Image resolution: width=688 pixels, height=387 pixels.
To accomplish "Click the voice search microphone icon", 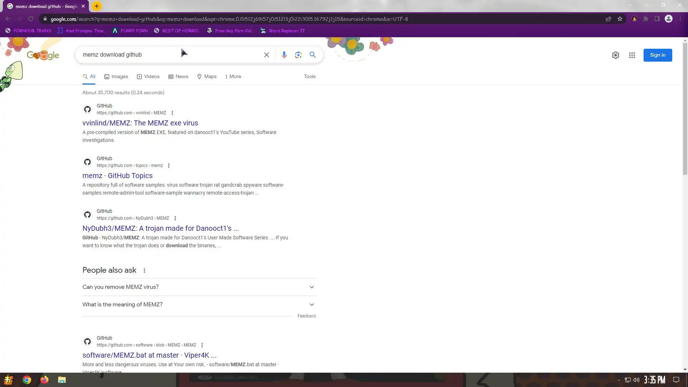I will tap(284, 55).
